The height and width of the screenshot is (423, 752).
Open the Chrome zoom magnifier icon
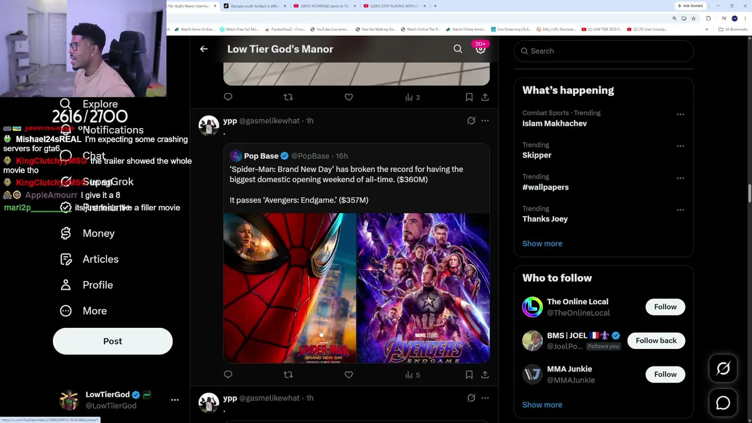pyautogui.click(x=674, y=18)
